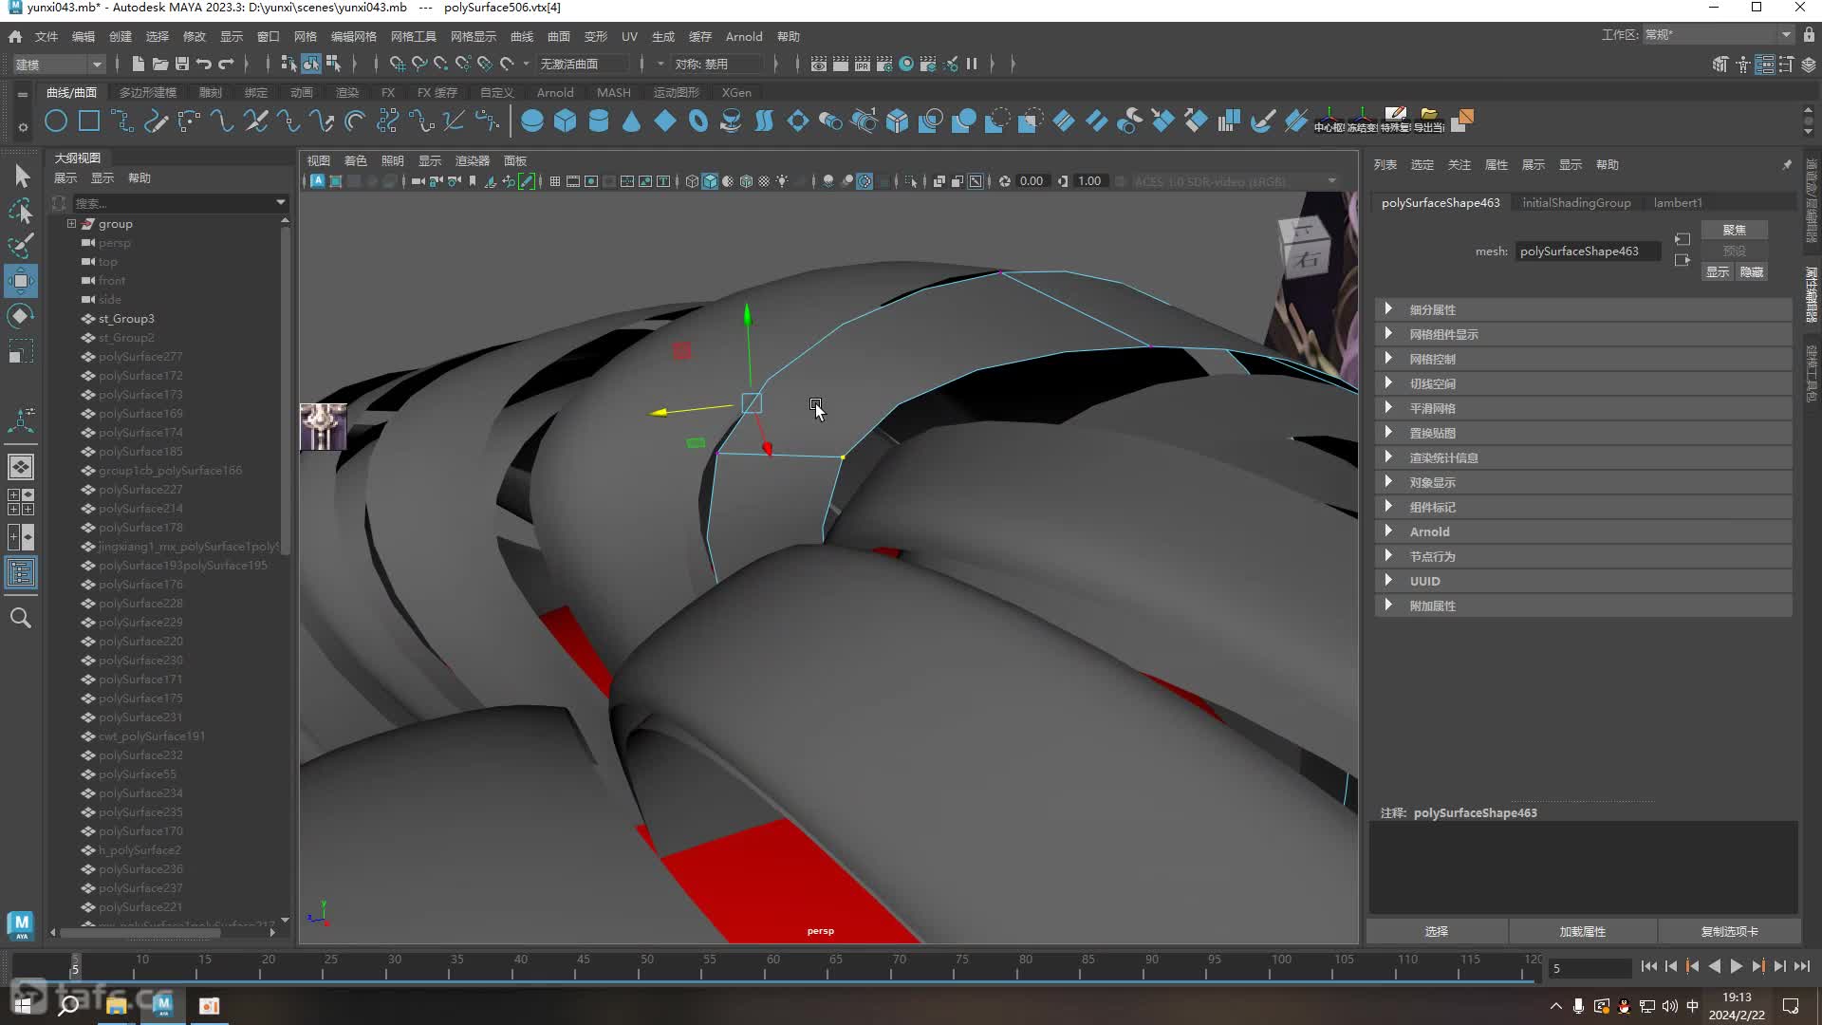Select the arrow selection tool

coord(21,176)
